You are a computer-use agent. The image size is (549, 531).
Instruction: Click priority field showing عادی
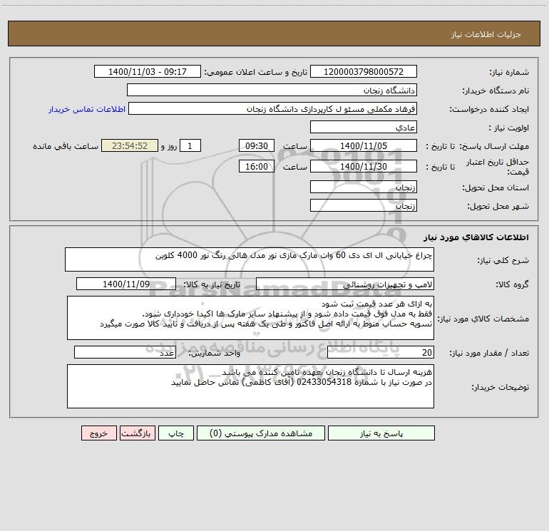point(364,127)
